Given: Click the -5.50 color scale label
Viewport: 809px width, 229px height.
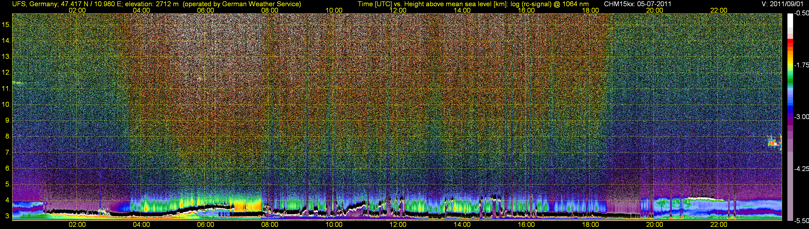Looking at the screenshot, I should tap(801, 221).
